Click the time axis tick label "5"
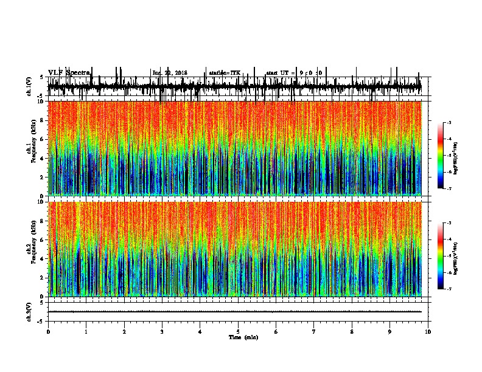482x372 pixels. (238, 332)
